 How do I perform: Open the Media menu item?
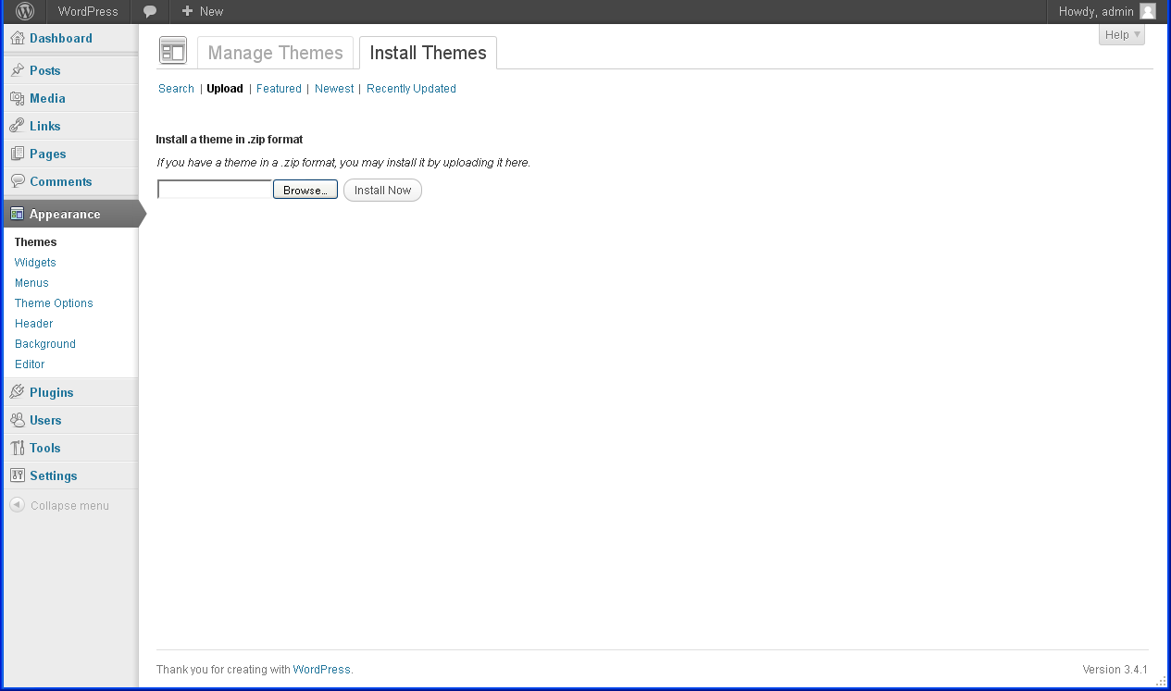point(47,98)
